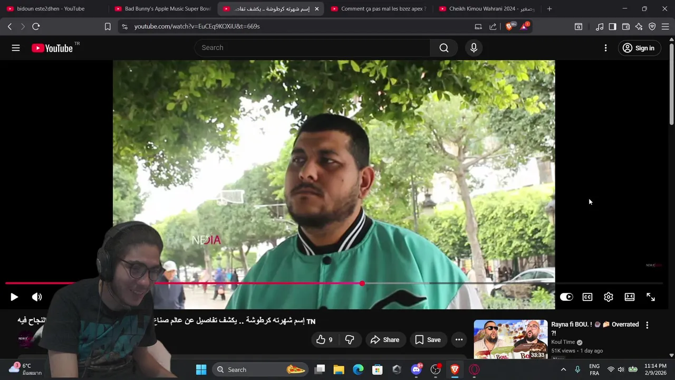Open YouTube settings three-dot menu beside Sign in

click(x=605, y=48)
